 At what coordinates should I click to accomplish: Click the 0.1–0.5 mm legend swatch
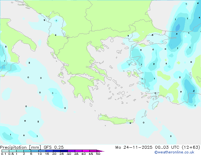tap(5, 151)
